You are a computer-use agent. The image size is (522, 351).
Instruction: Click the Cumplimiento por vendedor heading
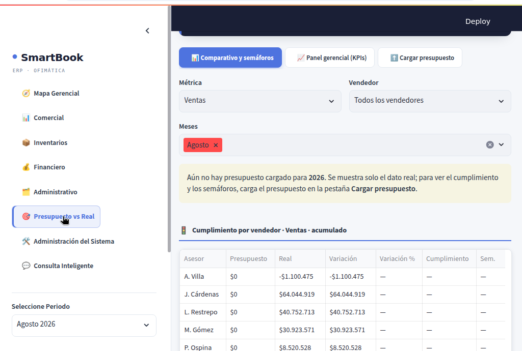pyautogui.click(x=269, y=230)
